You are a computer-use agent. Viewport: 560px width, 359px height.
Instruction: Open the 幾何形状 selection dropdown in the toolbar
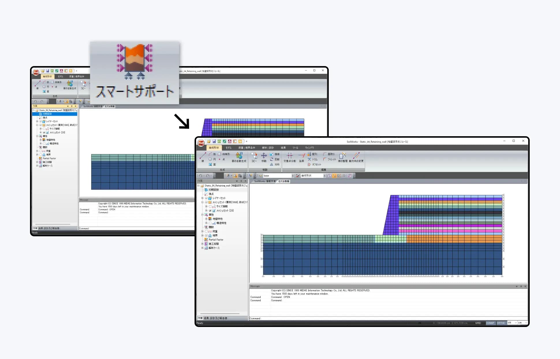(324, 176)
